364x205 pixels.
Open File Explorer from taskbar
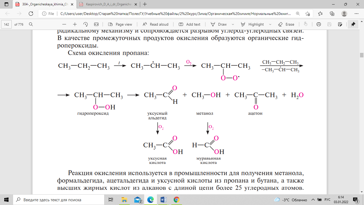coord(124,200)
